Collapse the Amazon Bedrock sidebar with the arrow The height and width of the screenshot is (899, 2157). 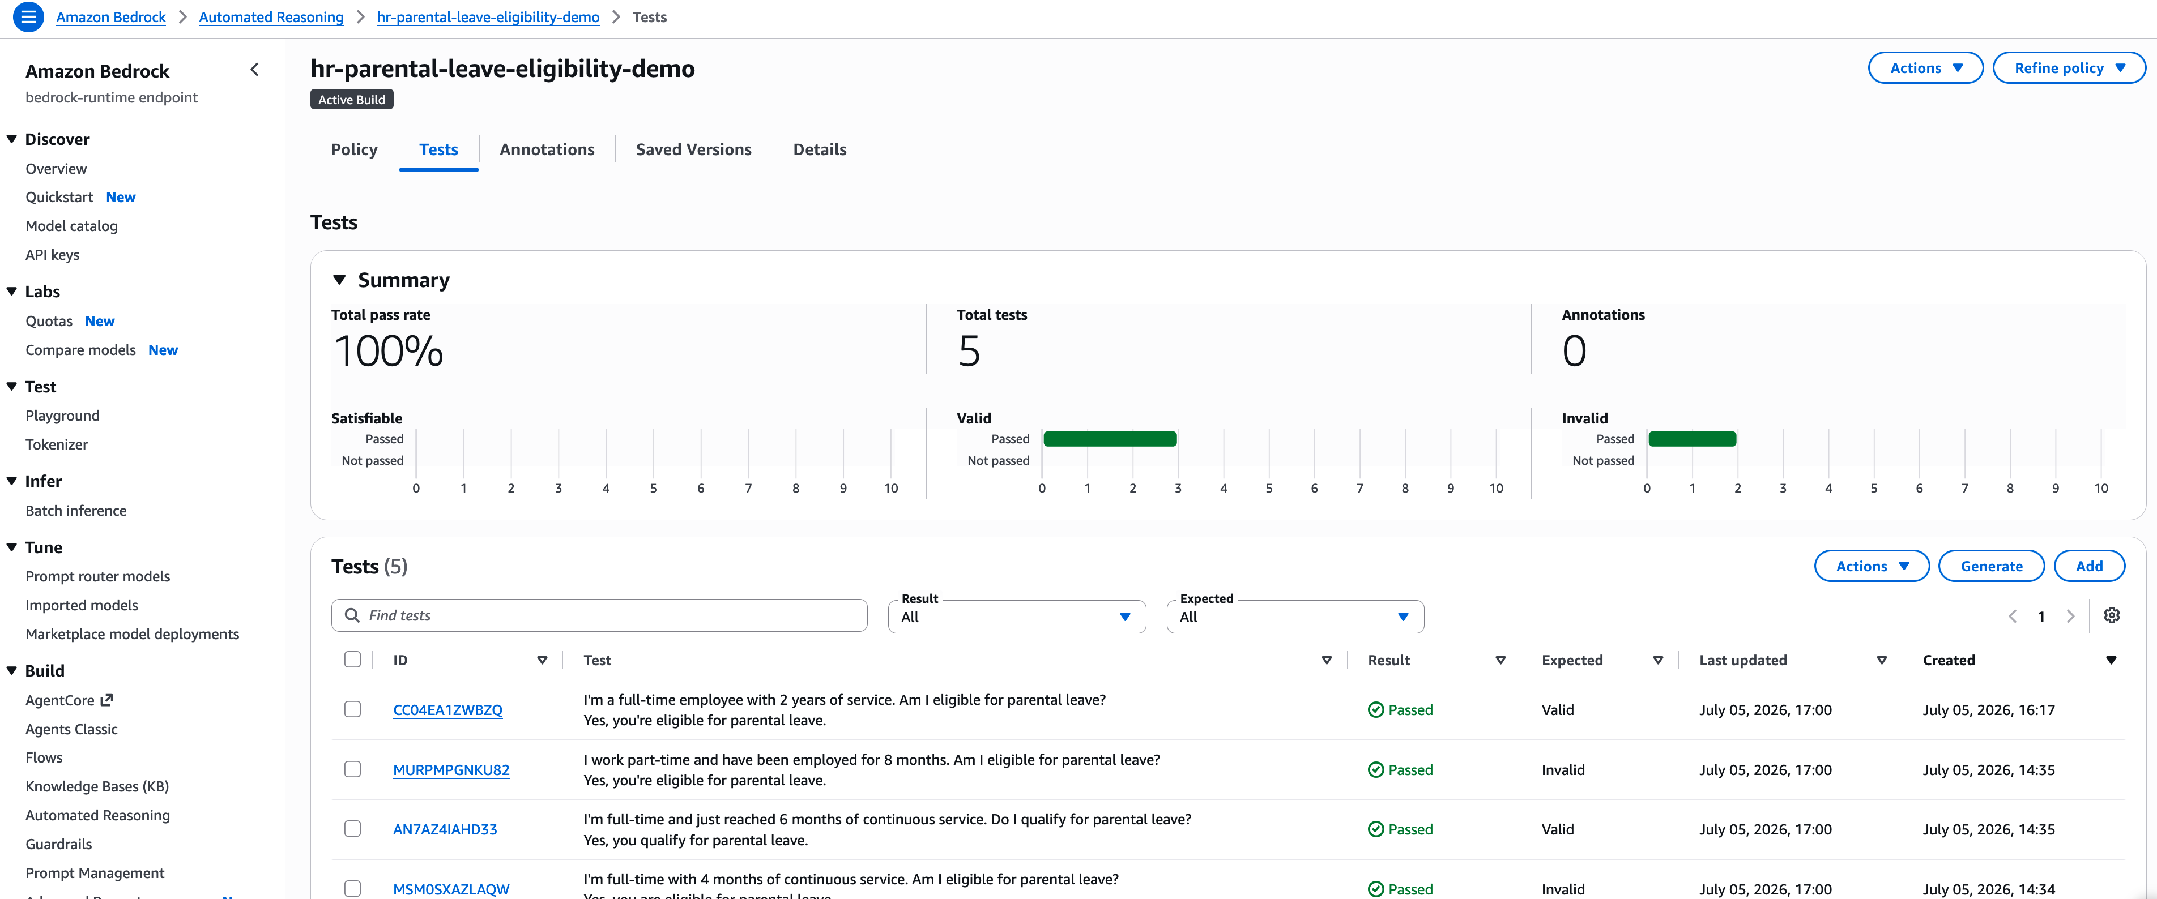point(254,70)
